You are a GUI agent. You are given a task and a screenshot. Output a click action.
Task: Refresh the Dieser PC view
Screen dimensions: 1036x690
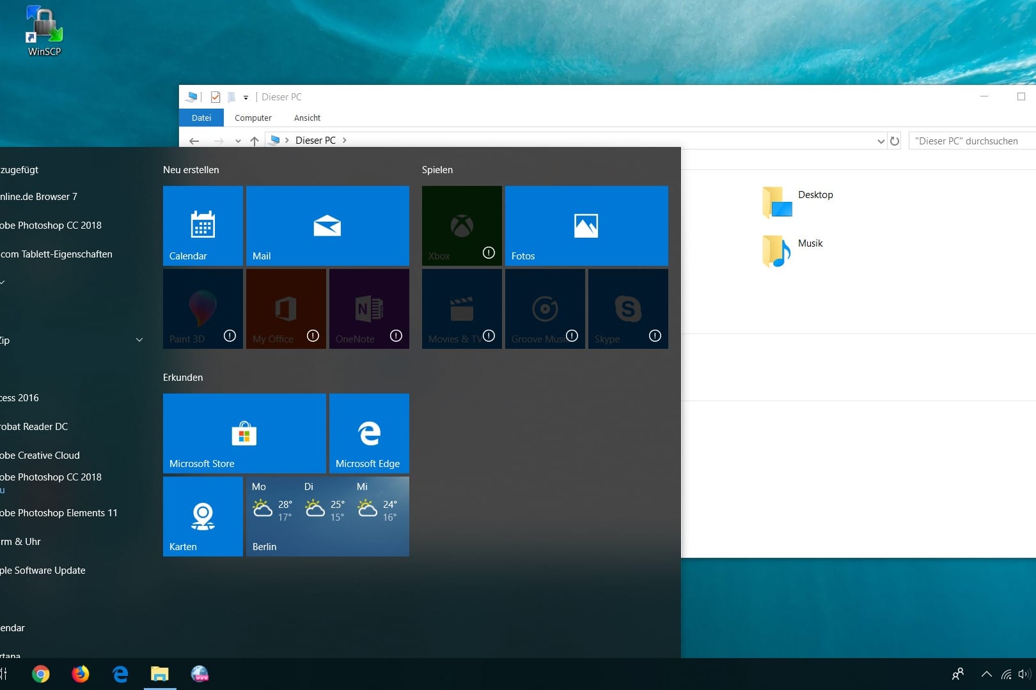tap(895, 141)
